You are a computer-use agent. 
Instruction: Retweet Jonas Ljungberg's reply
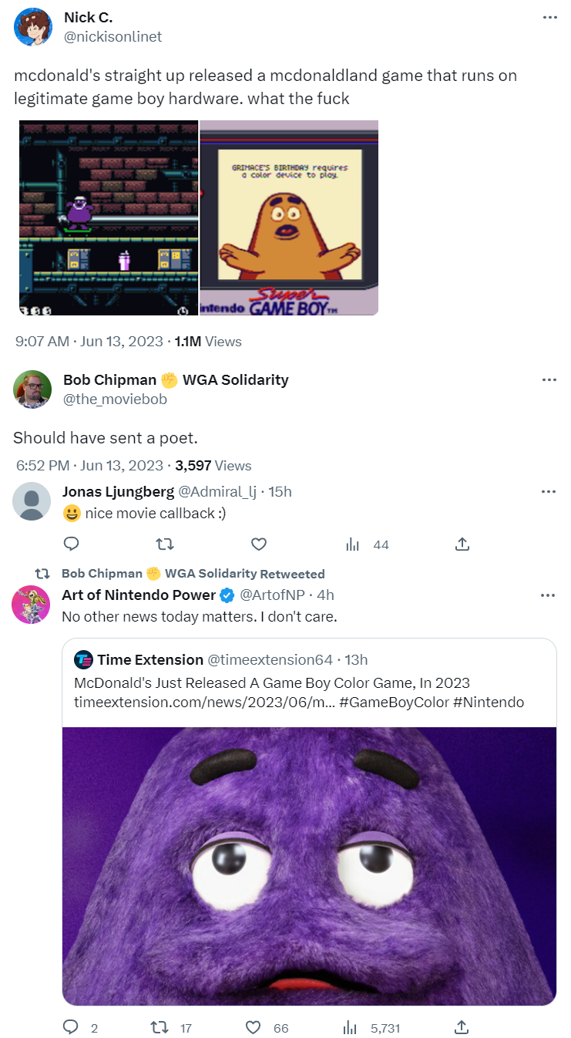coord(165,544)
